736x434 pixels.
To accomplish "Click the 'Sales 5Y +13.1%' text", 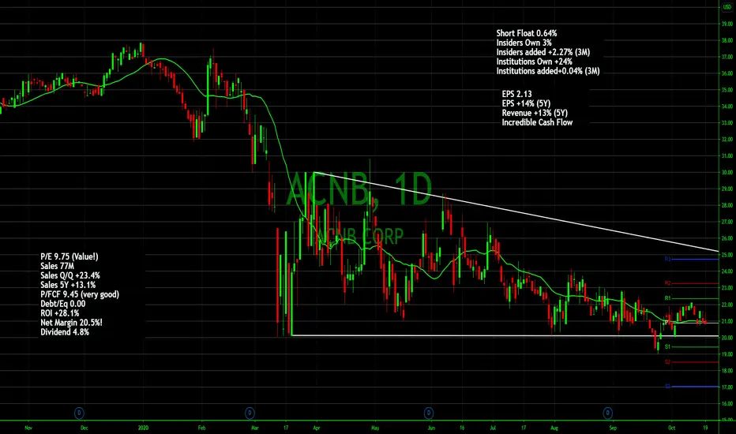I will pyautogui.click(x=68, y=285).
